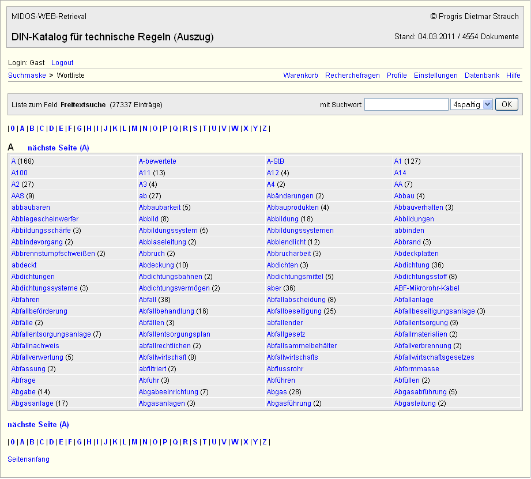Click nächste Seite (A) below the word list
Image resolution: width=531 pixels, height=479 pixels.
38,425
